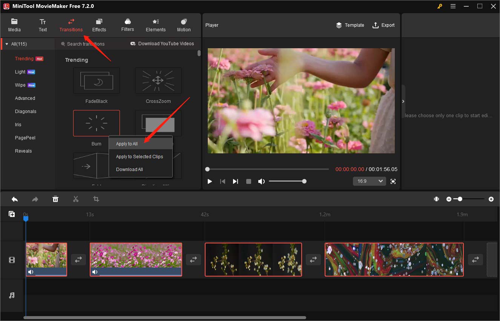Open the hamburger menu in title bar
Viewport: 500px width, 321px height.
coord(453,6)
